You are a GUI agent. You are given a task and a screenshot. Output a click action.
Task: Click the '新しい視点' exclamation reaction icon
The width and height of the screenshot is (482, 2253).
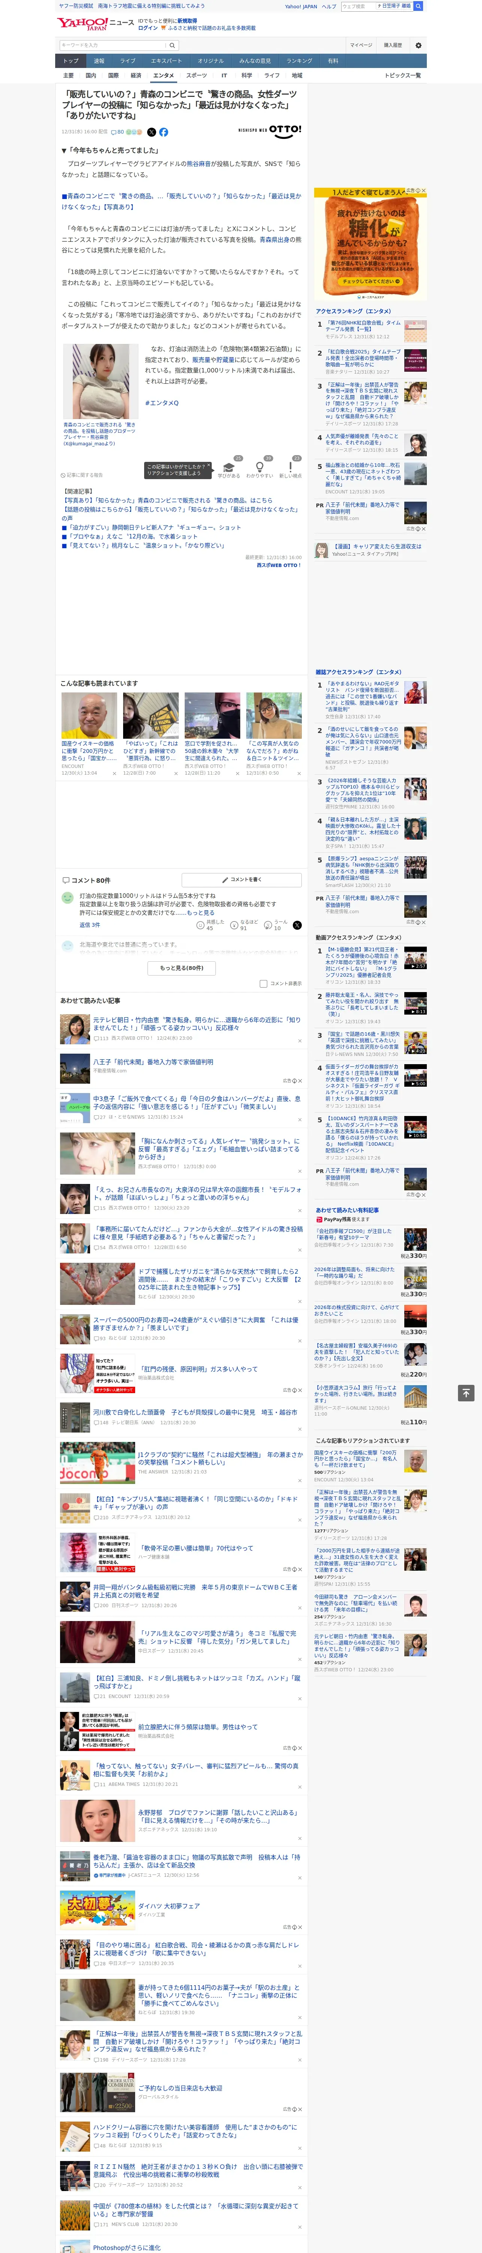click(x=291, y=467)
